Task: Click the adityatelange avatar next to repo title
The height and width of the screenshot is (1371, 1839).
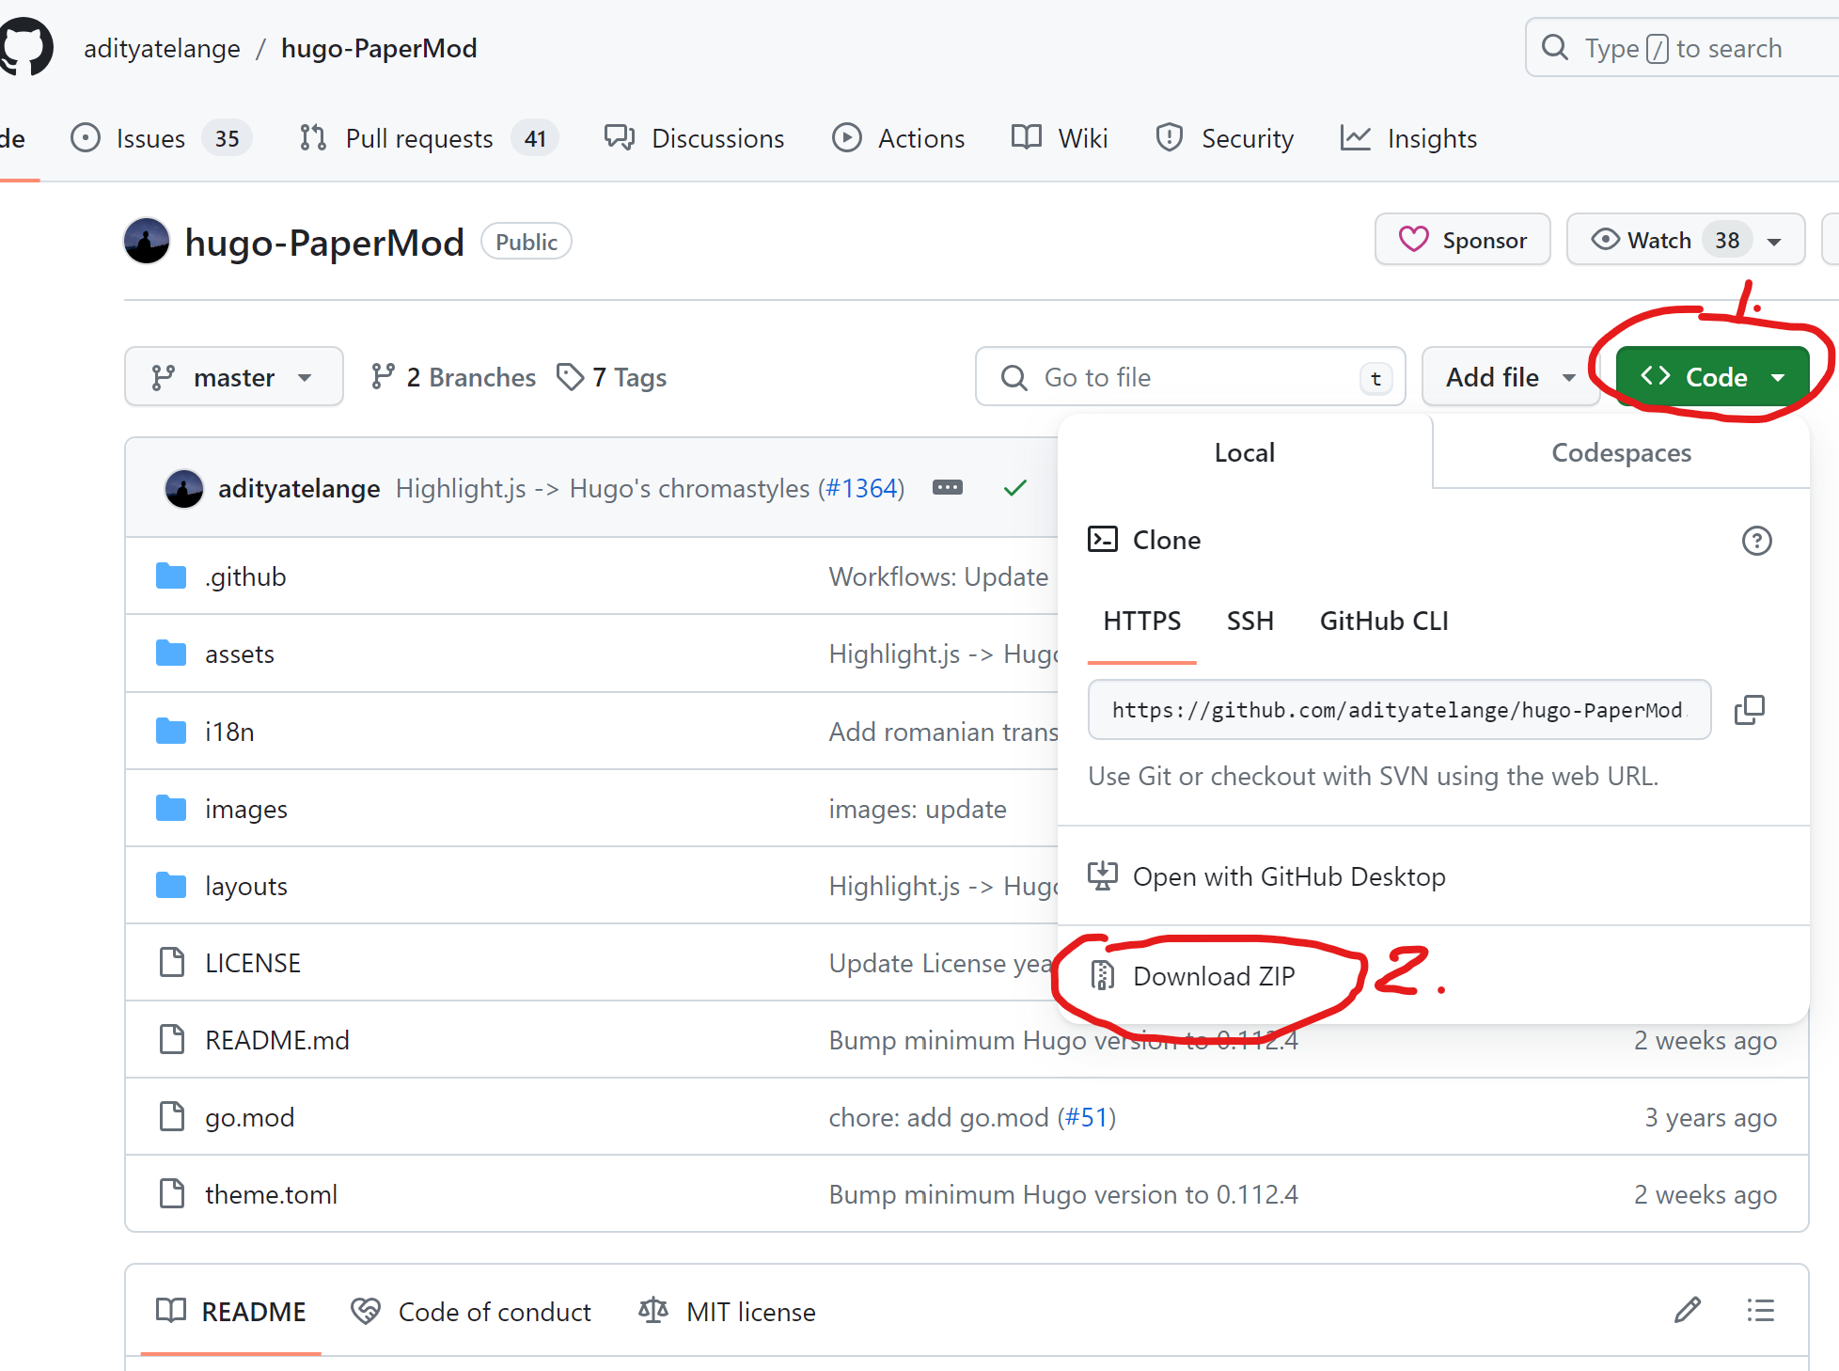Action: tap(147, 242)
